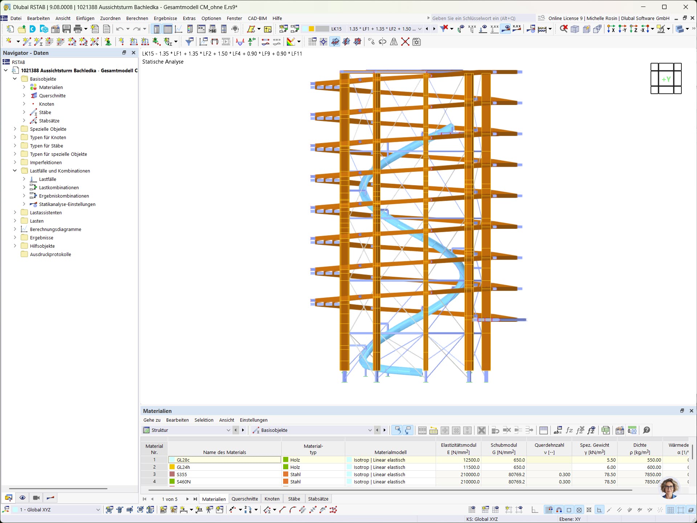This screenshot has width=697, height=523.
Task: Toggle the eye visibility icon below navigator
Action: coord(23,498)
